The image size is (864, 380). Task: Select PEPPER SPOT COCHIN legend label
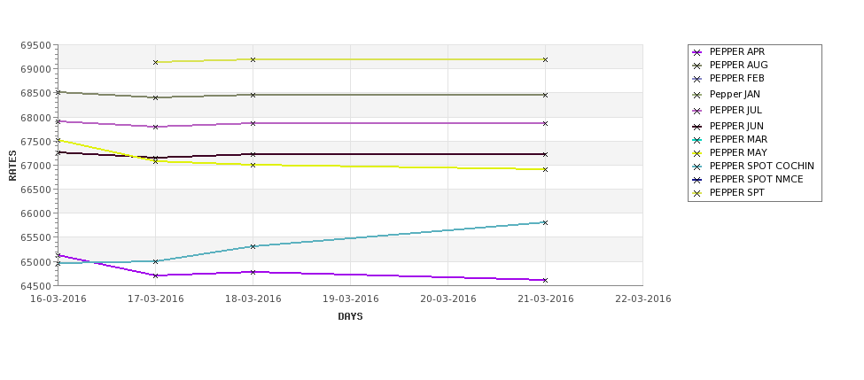[x=761, y=166]
